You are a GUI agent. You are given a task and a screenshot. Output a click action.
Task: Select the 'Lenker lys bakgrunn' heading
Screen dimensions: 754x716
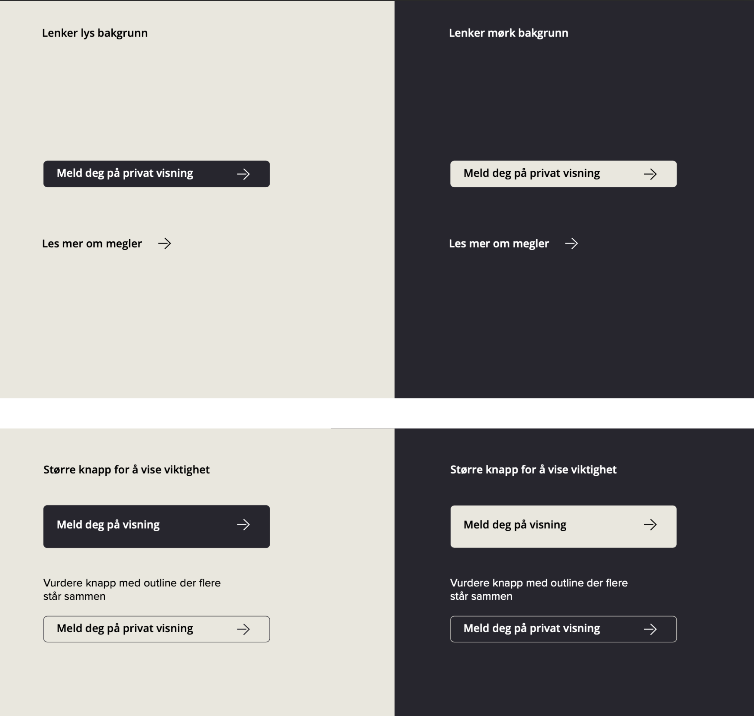click(x=95, y=33)
